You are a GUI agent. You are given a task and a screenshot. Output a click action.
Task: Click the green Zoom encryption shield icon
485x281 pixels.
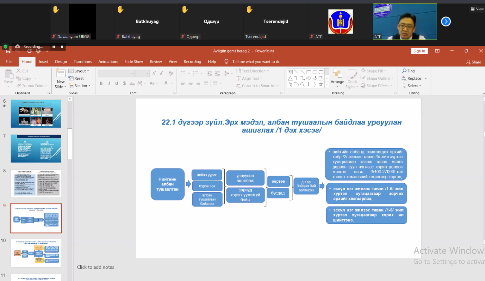coord(5,46)
